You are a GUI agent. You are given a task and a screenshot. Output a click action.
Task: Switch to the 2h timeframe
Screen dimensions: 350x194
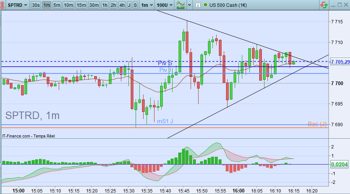pos(113,5)
